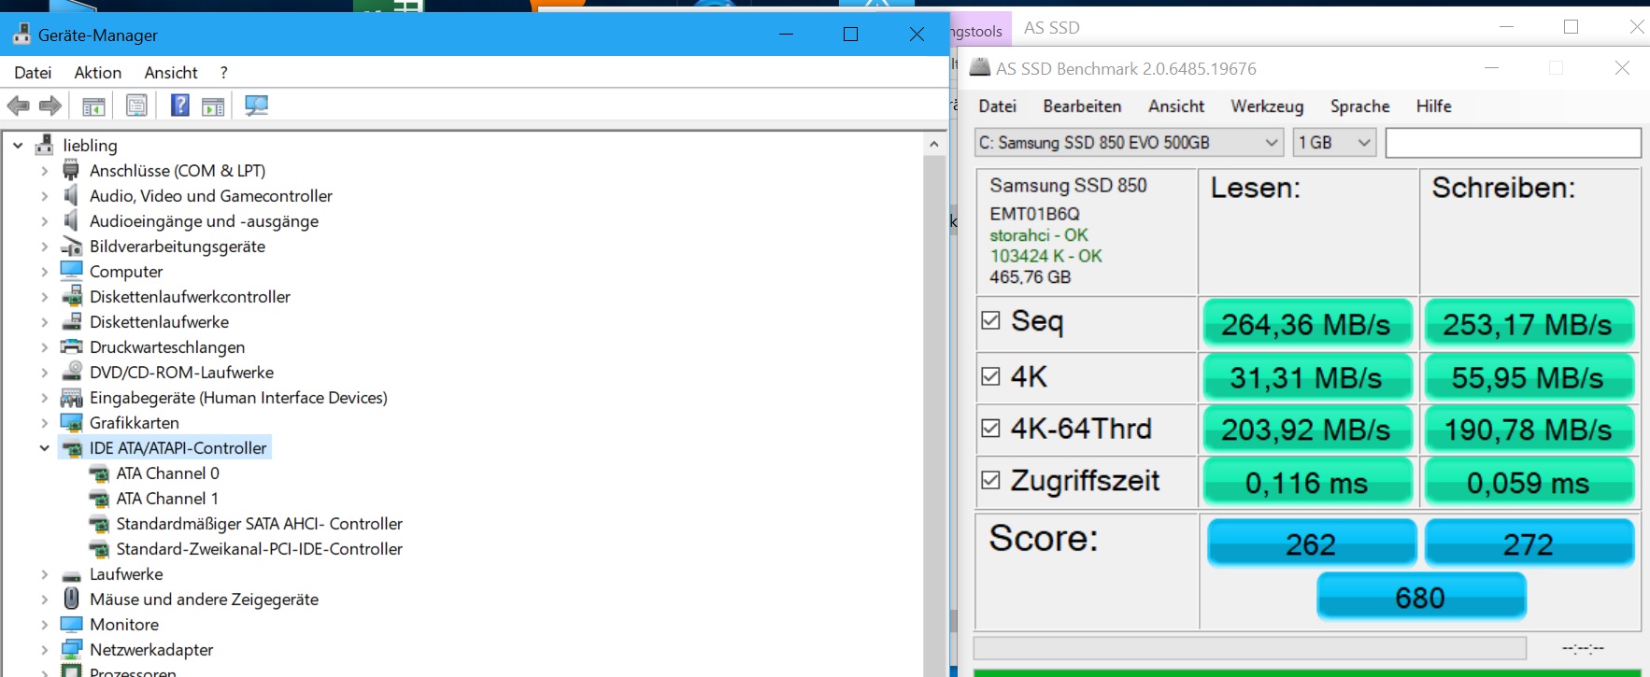Open the Properties toolbar icon in Geräte-Manager
This screenshot has height=677, width=1650.
[136, 106]
